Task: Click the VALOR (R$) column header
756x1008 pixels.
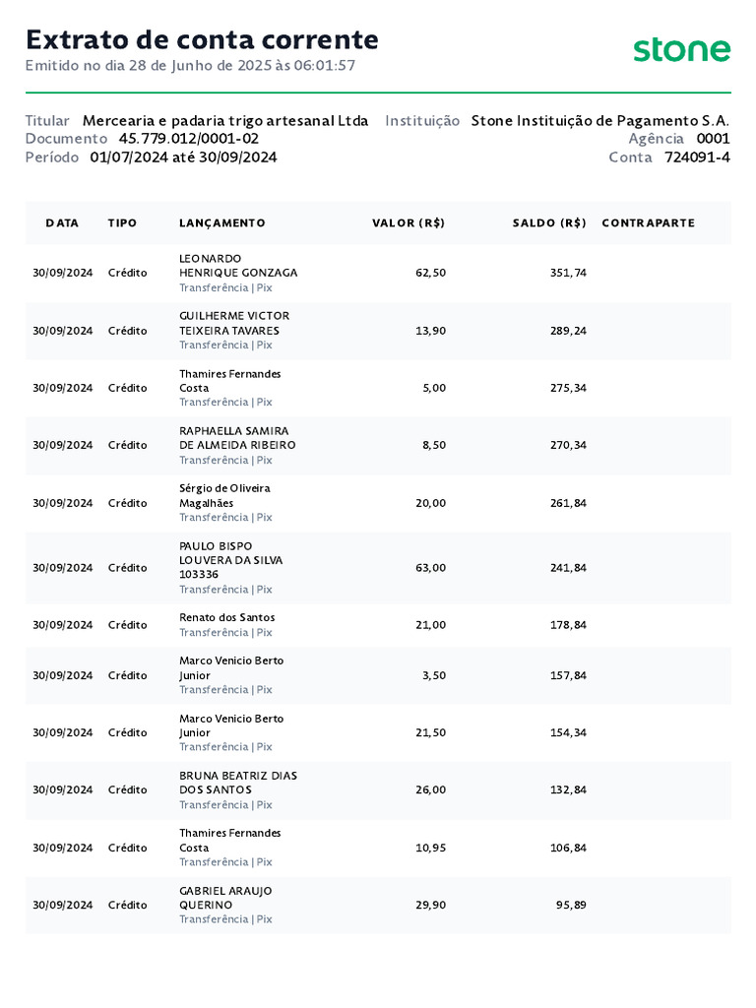Action: (x=408, y=223)
